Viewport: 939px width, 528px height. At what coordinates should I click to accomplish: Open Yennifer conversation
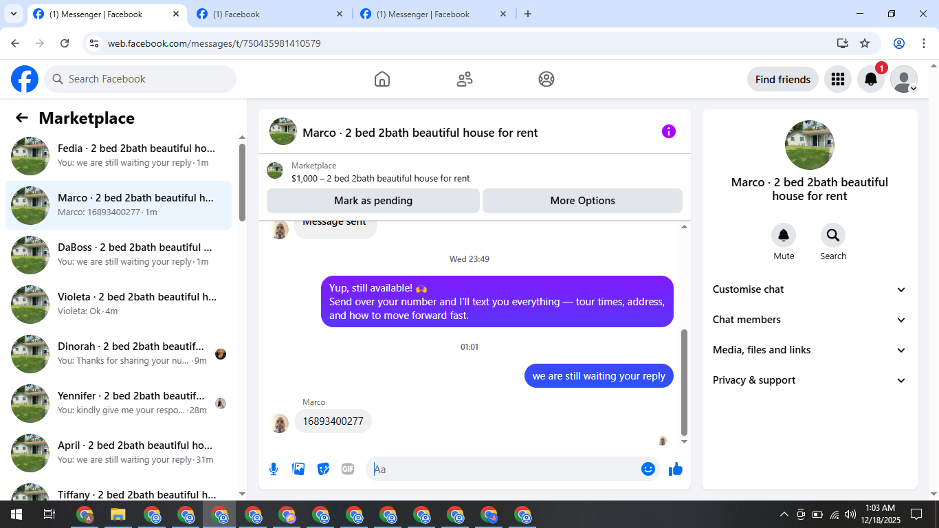click(x=118, y=403)
